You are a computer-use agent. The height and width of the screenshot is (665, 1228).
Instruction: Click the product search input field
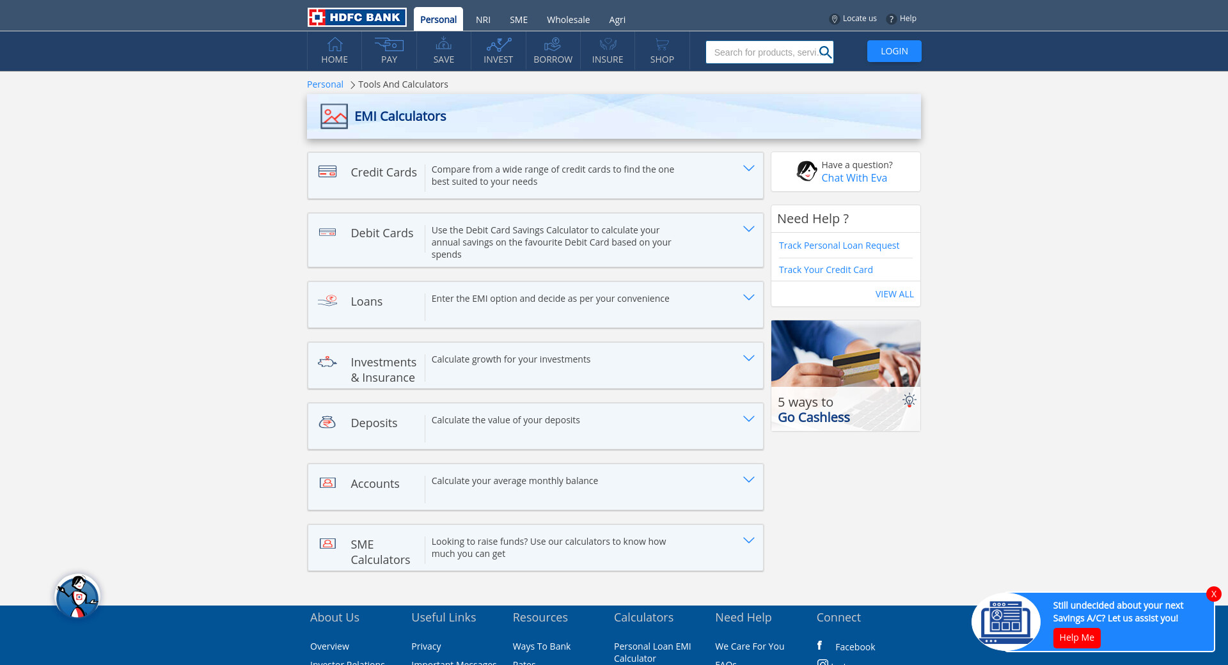pyautogui.click(x=764, y=52)
